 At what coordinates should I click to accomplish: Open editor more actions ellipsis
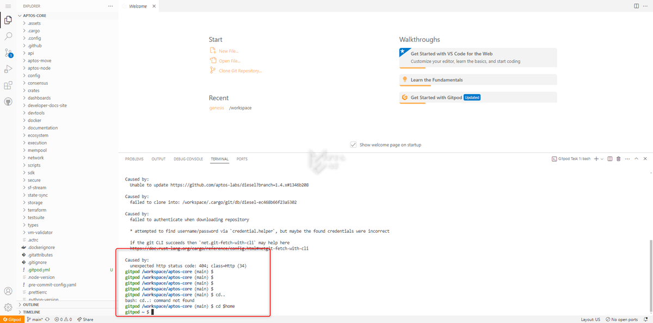[x=646, y=6]
